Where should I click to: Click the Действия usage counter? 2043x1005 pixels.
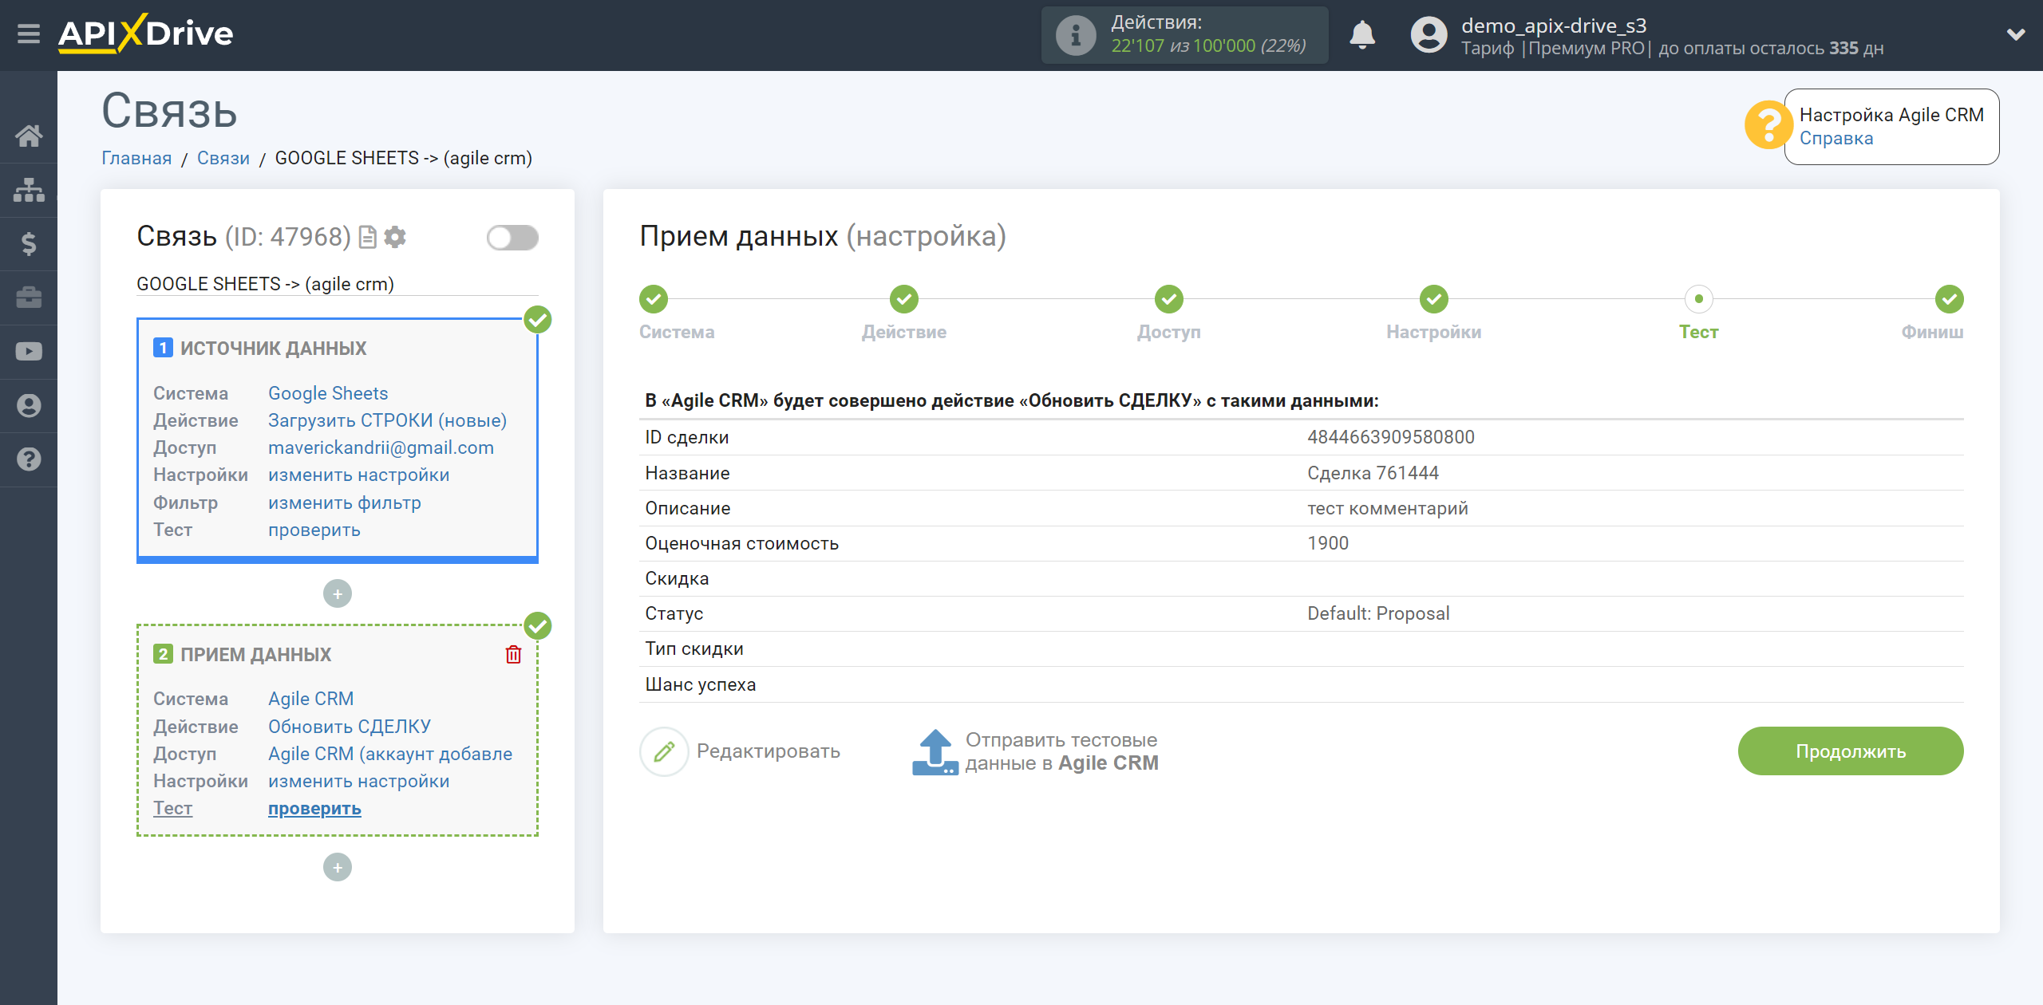pos(1184,34)
